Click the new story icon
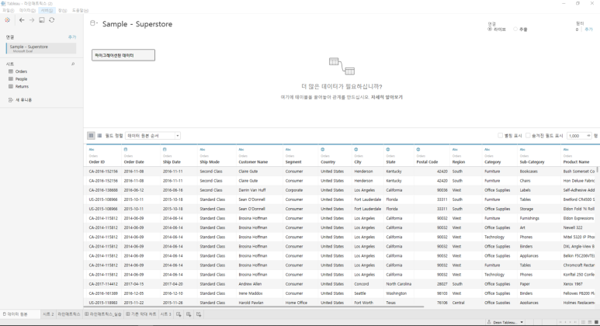The image size is (600, 326). tap(199, 314)
